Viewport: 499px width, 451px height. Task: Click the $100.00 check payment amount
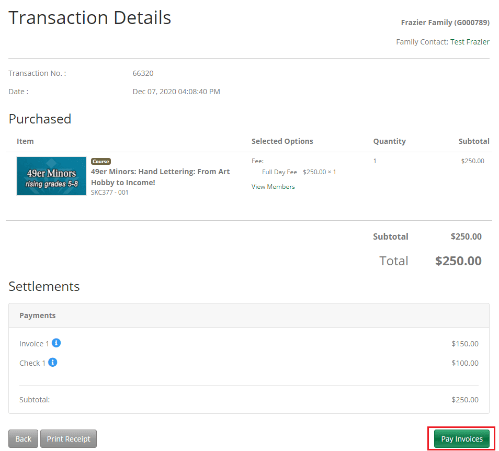click(x=465, y=363)
